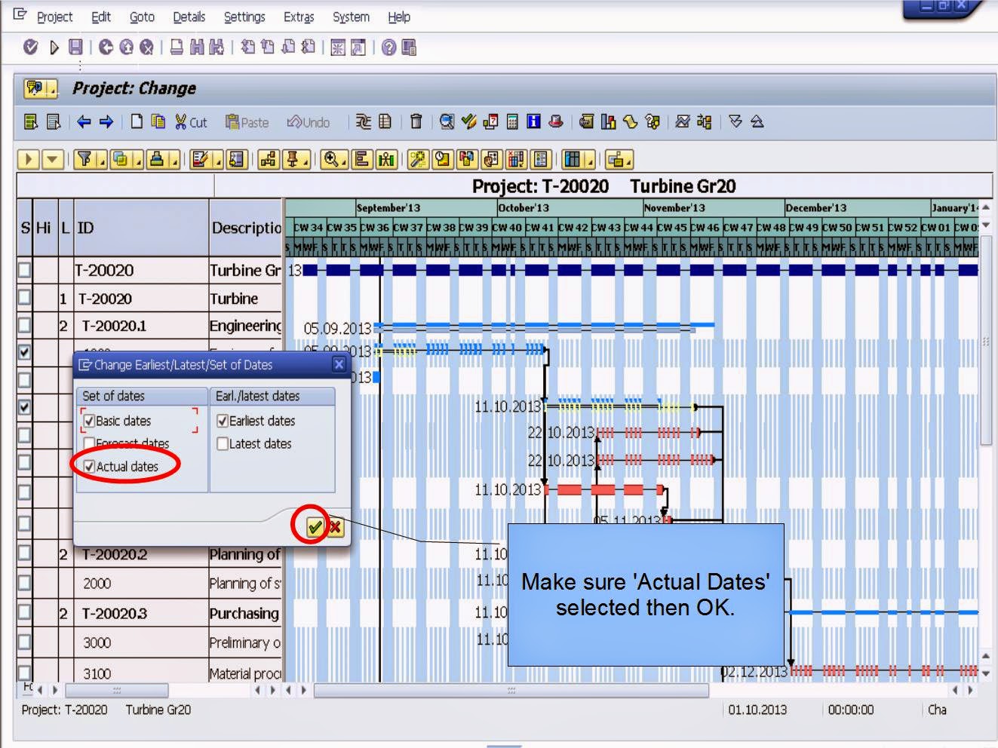Viewport: 998px width, 748px height.
Task: Uncheck the Actual dates option
Action: point(90,467)
